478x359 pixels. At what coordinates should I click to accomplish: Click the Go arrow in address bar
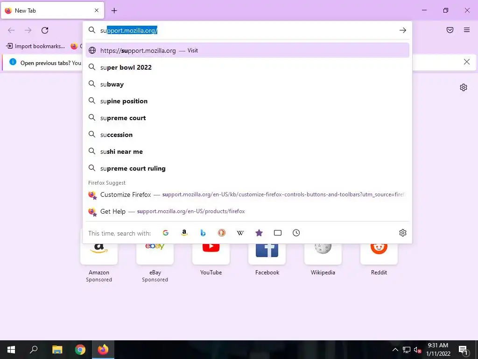(403, 30)
